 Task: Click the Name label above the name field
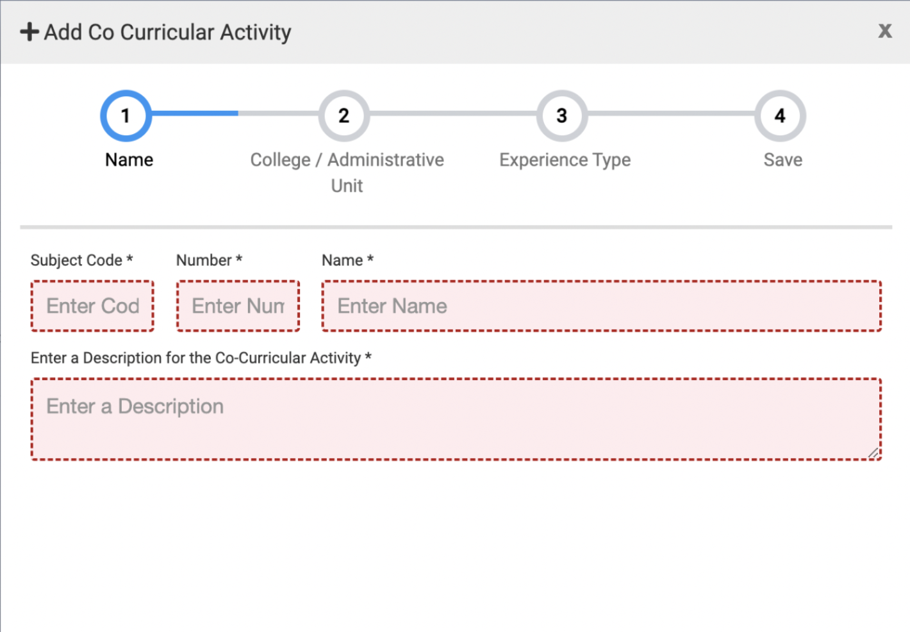click(347, 260)
